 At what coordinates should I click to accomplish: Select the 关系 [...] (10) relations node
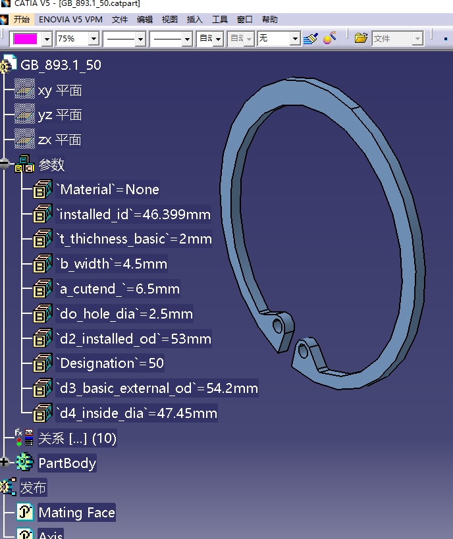pyautogui.click(x=78, y=438)
